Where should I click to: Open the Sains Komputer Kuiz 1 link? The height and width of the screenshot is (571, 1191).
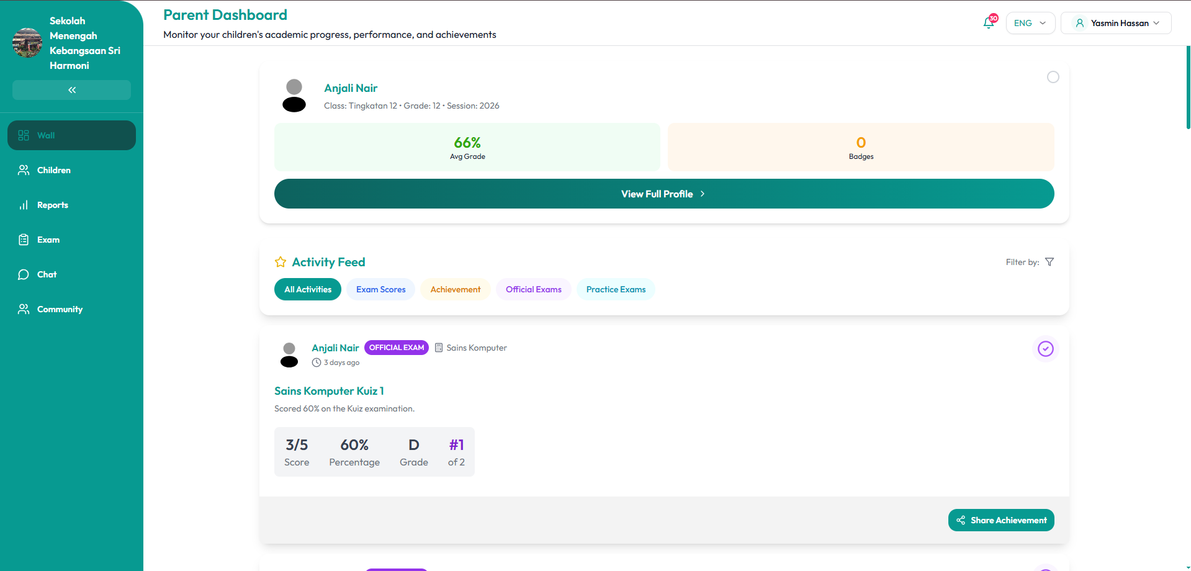329,391
